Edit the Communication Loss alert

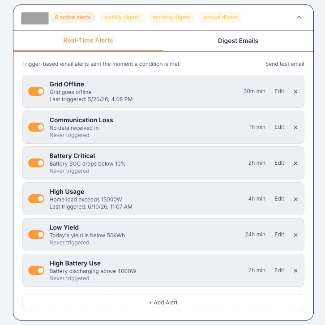pos(279,127)
